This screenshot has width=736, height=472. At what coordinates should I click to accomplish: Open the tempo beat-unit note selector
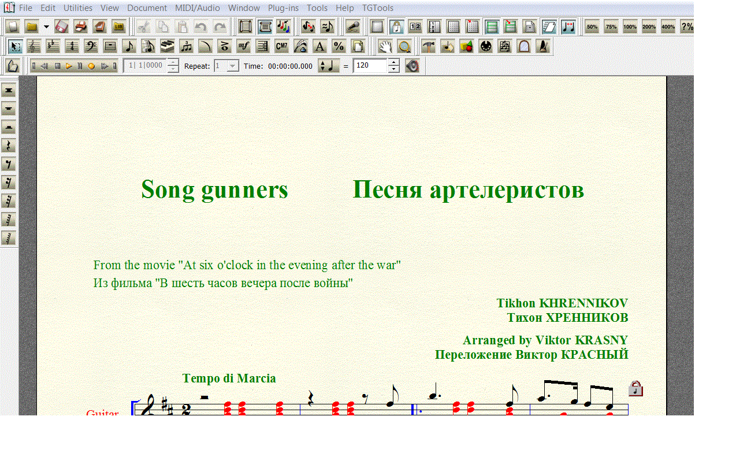(329, 66)
